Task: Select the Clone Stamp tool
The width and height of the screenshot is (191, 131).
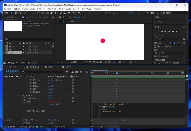Action: pos(65,13)
